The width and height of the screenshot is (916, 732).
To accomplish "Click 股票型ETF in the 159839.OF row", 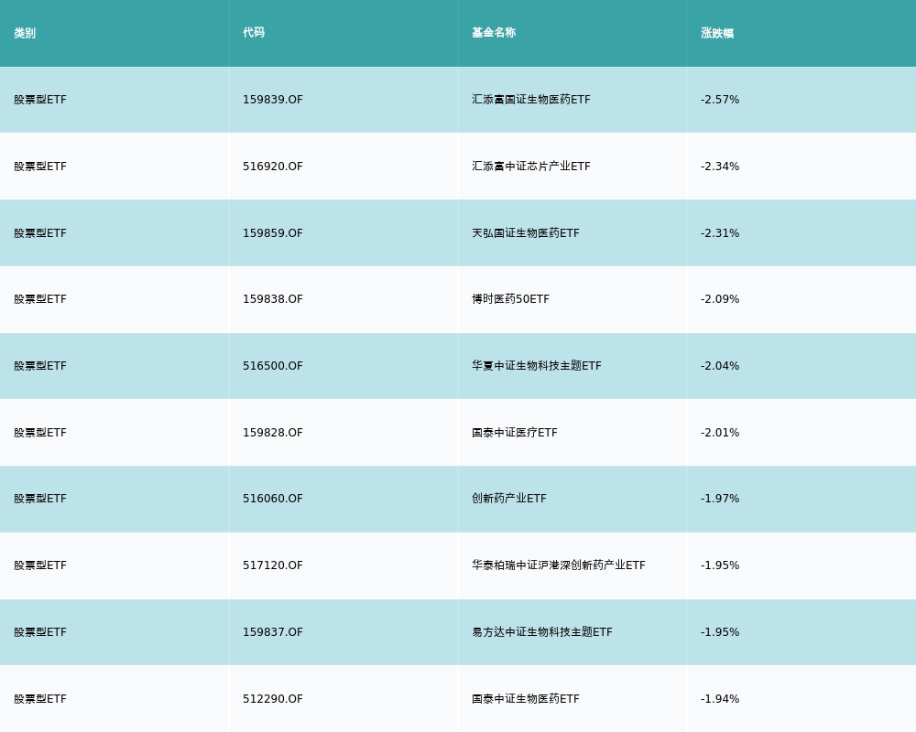I will 40,100.
